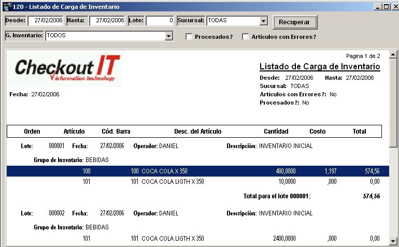
Task: Enable the Artículos con Errores? checkbox
Action: tap(245, 37)
